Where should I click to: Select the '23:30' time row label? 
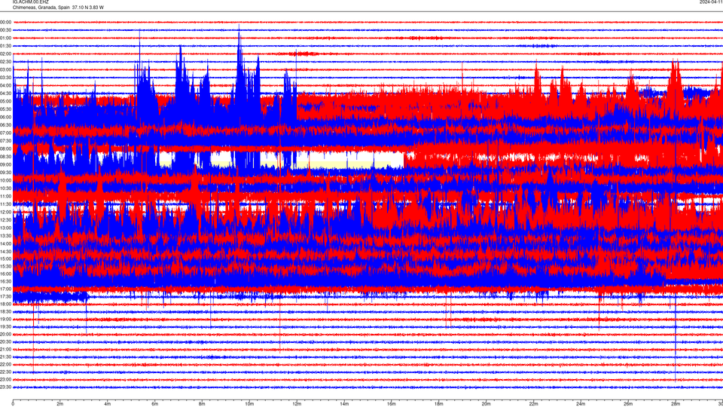[x=5, y=387]
